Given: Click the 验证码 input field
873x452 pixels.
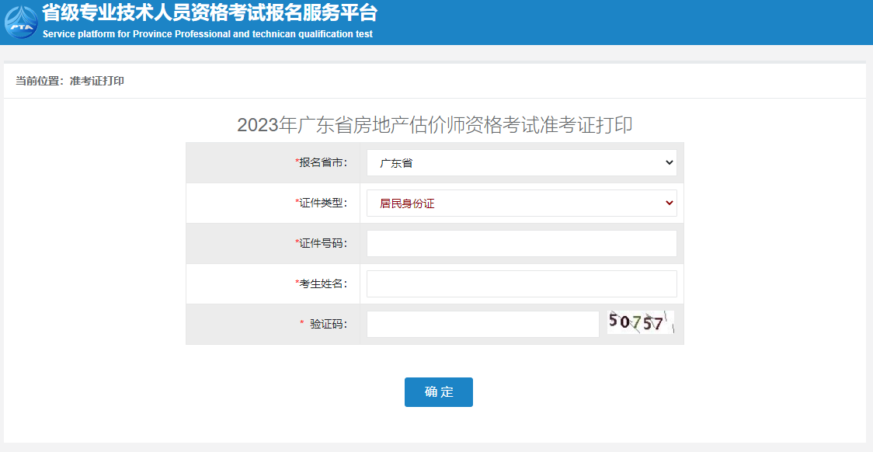Looking at the screenshot, I should [482, 324].
